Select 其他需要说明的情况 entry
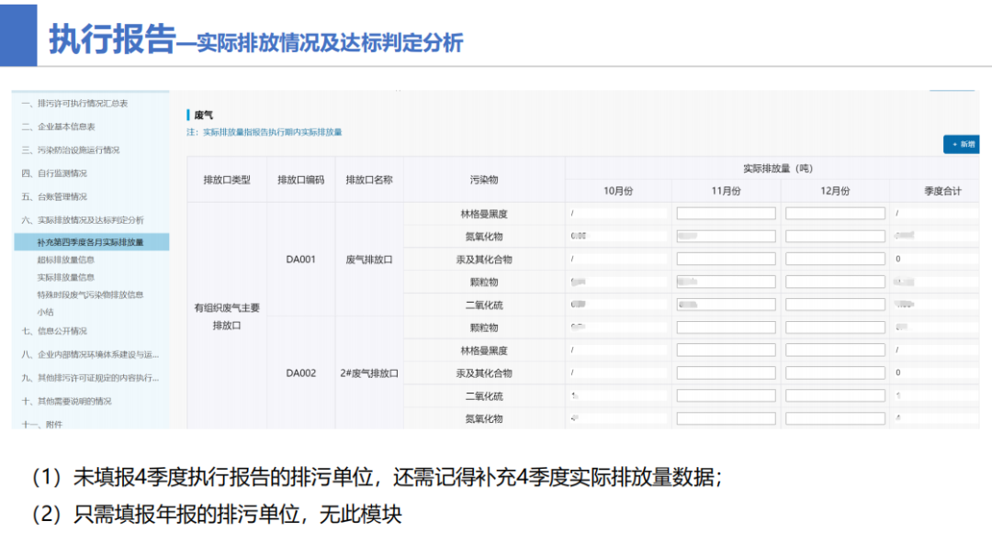Viewport: 992px width, 544px height. 79,400
